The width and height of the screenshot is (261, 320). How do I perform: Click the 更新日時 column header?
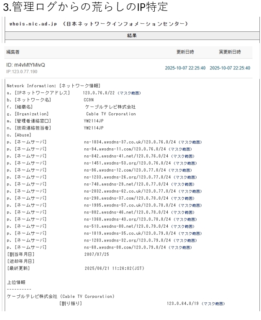185,52
